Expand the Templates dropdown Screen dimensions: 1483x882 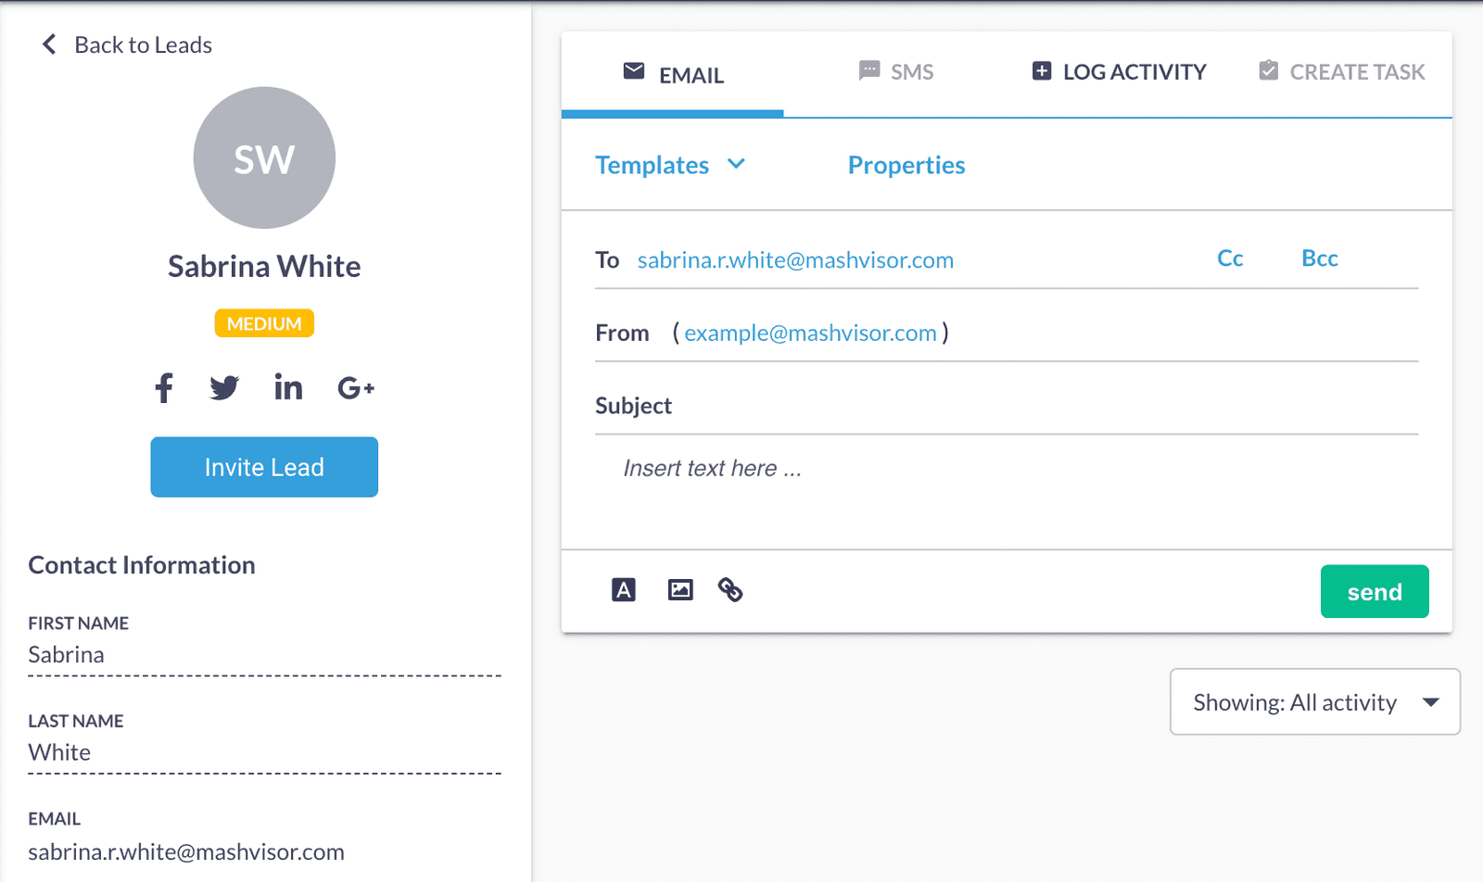pyautogui.click(x=669, y=165)
